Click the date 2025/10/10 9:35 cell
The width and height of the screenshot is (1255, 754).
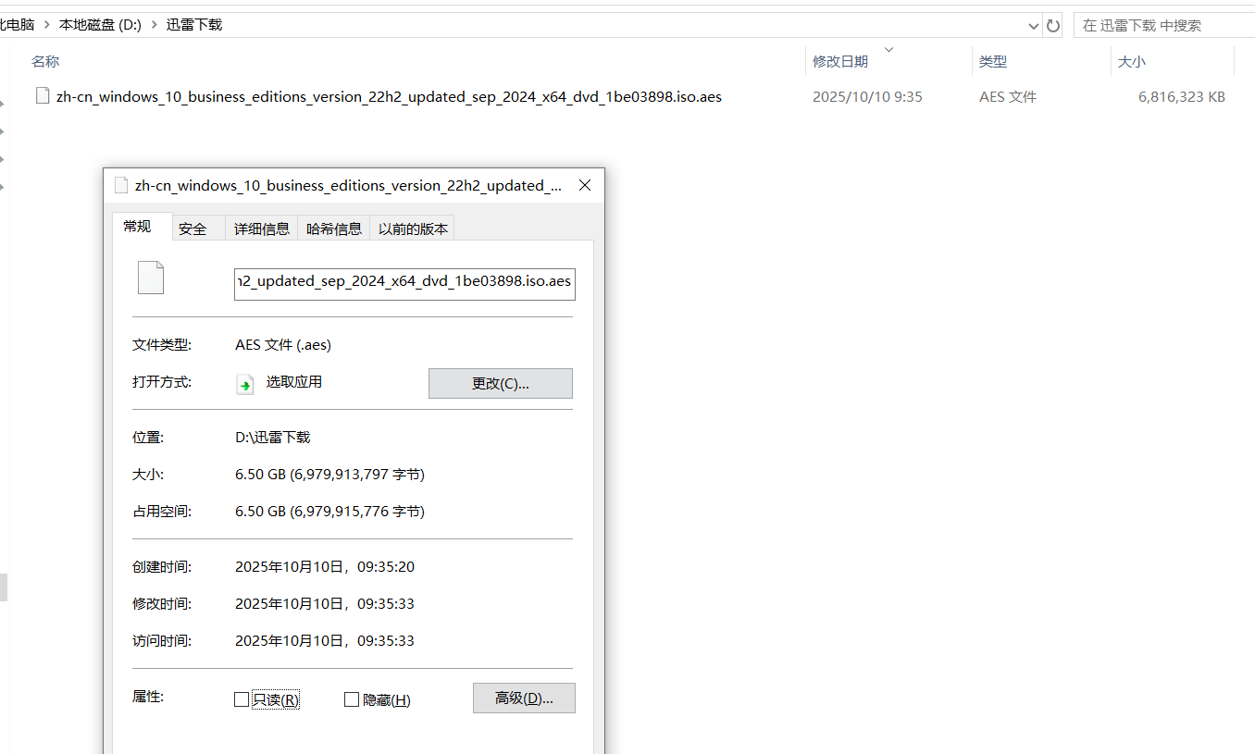[x=867, y=96]
